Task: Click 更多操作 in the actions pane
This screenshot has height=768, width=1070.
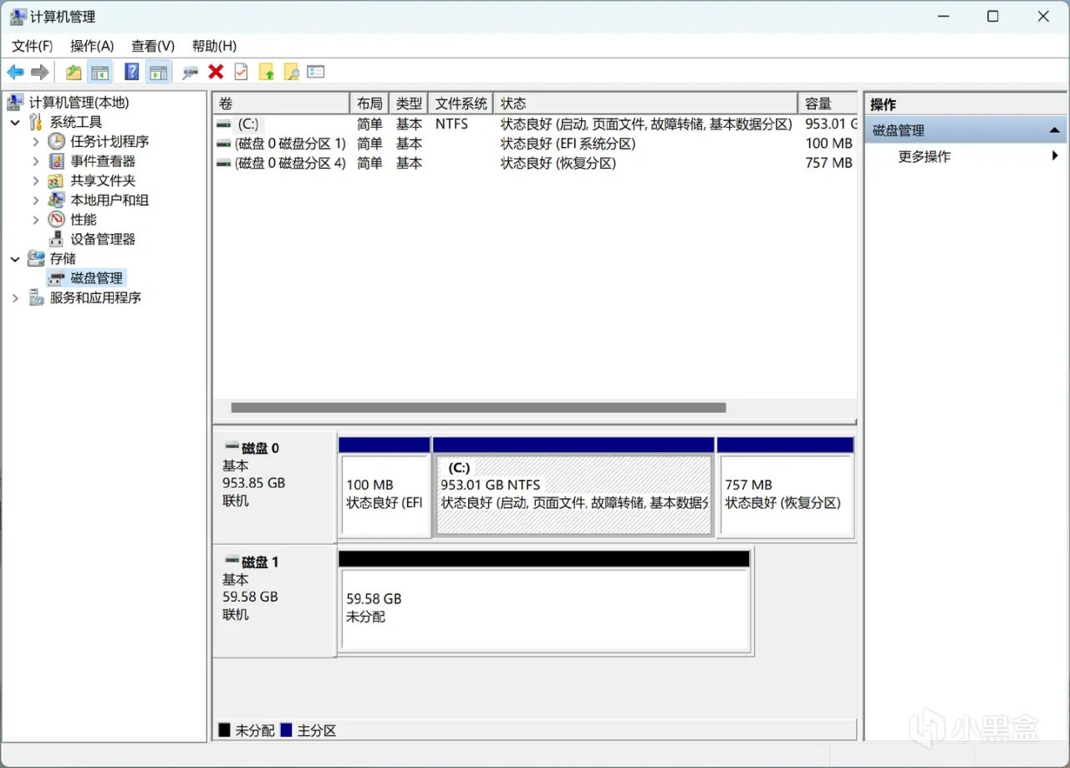Action: (x=925, y=156)
